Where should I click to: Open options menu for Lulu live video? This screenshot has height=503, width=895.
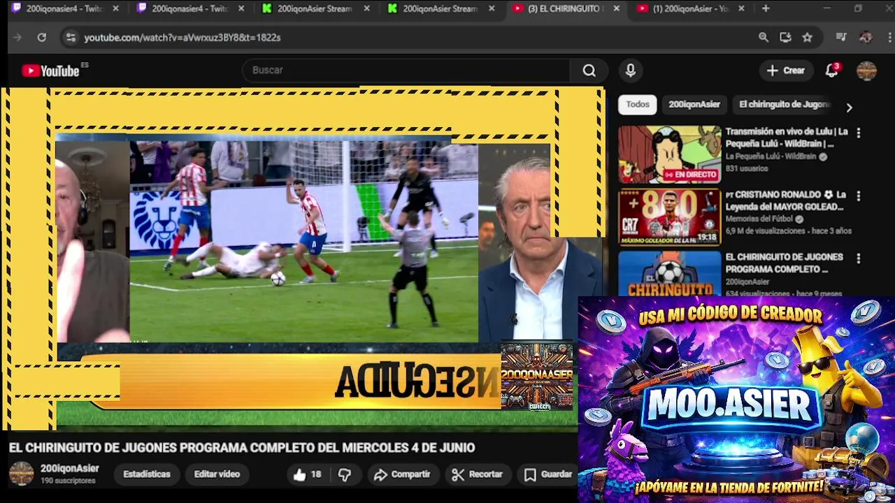point(859,133)
